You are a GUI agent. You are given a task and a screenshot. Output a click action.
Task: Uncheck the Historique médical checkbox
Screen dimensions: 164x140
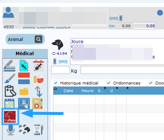(x=56, y=83)
